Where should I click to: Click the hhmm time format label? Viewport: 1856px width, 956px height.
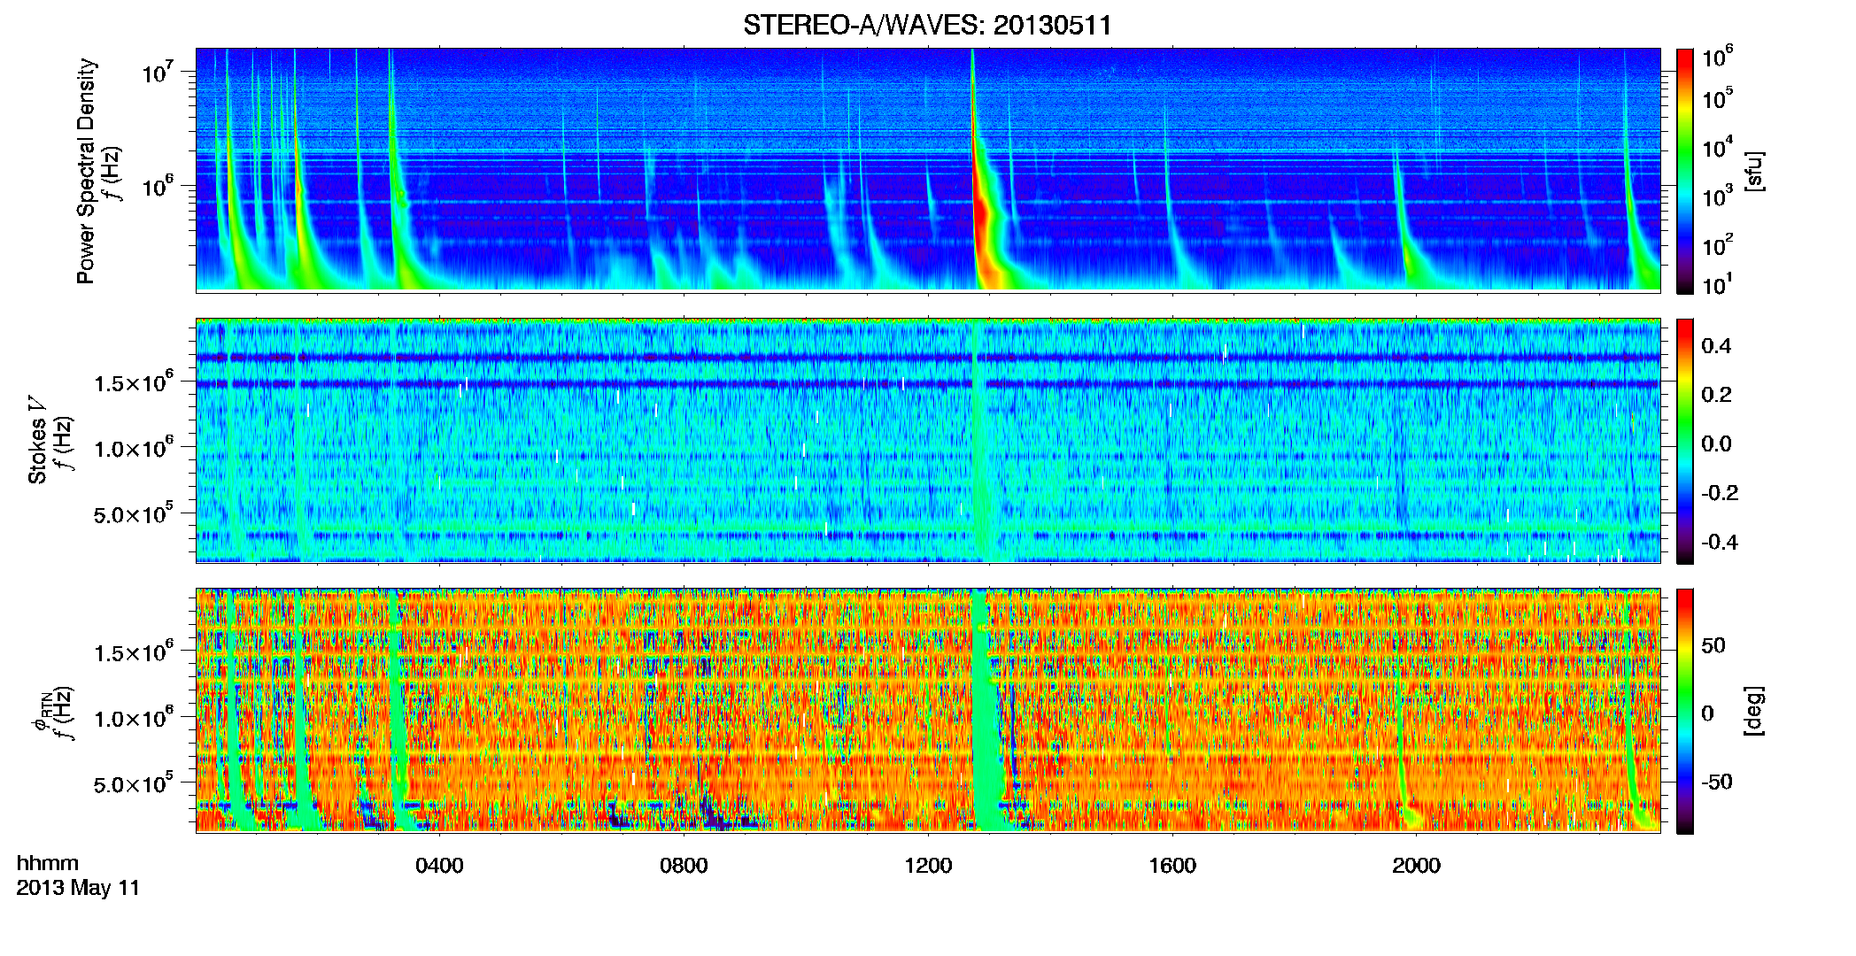(x=48, y=863)
